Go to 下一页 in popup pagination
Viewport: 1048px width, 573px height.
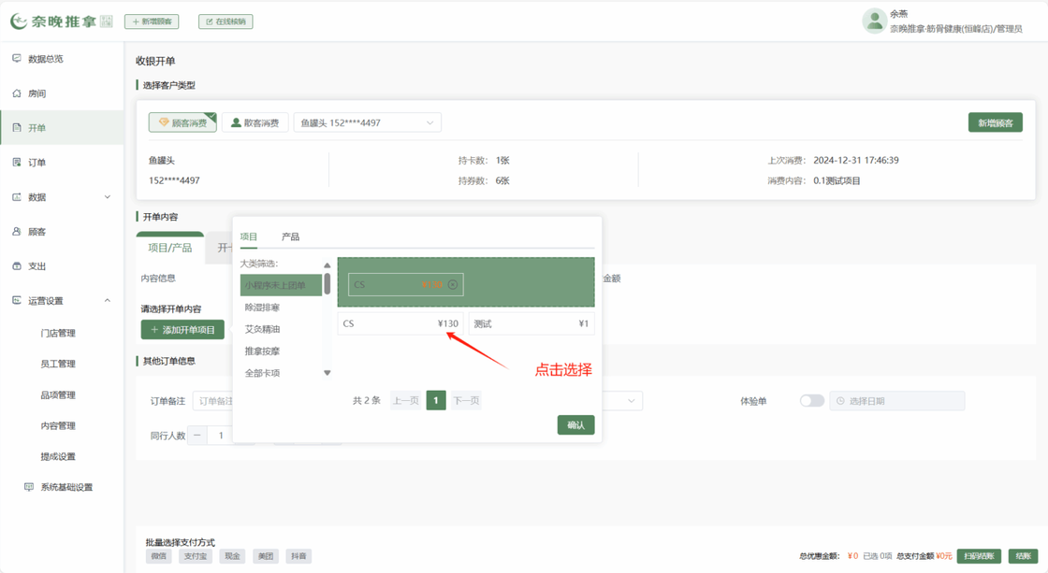(466, 401)
